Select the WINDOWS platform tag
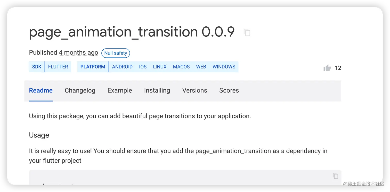390x192 pixels. click(224, 67)
